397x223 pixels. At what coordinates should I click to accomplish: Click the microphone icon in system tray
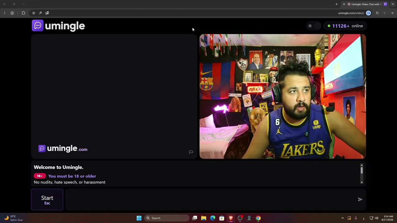coord(356,218)
